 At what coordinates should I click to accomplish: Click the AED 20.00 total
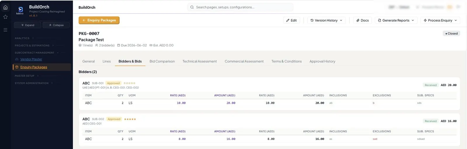point(449,85)
